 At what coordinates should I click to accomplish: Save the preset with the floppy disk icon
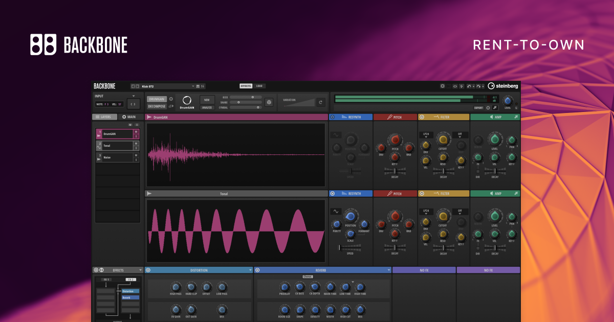[x=198, y=86]
